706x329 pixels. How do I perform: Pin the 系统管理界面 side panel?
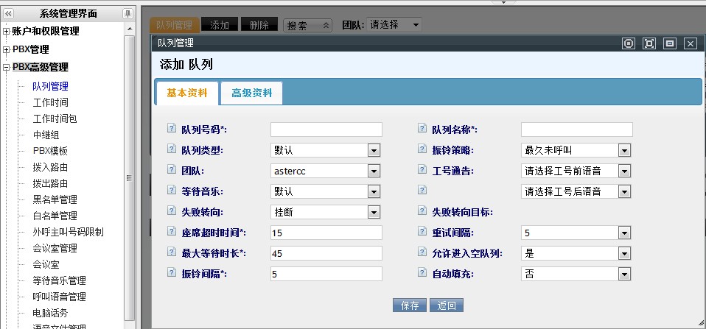click(x=127, y=13)
